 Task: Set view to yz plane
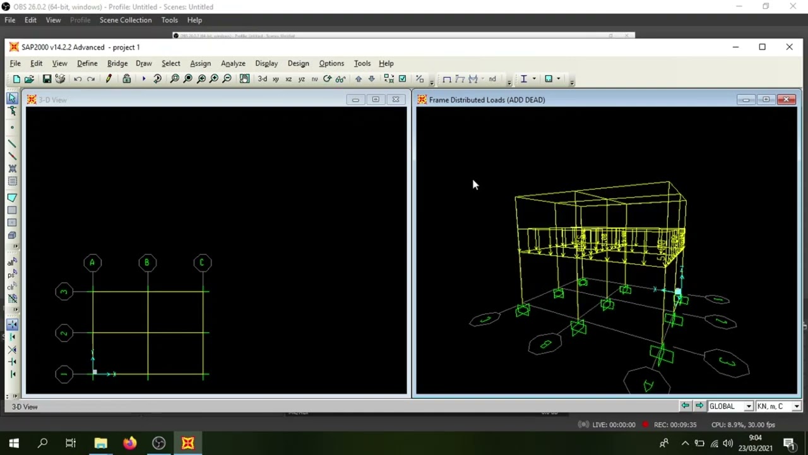coord(301,79)
